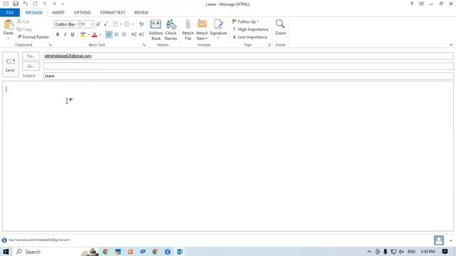The image size is (456, 256).
Task: Click in the Cc address field
Action: click(x=248, y=66)
